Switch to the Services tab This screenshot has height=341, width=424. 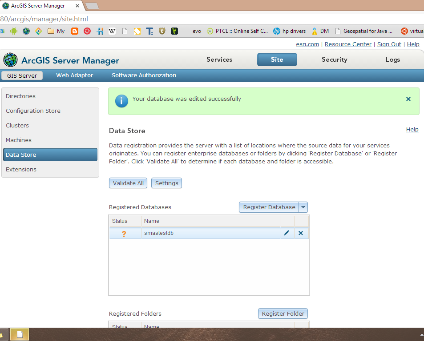219,59
